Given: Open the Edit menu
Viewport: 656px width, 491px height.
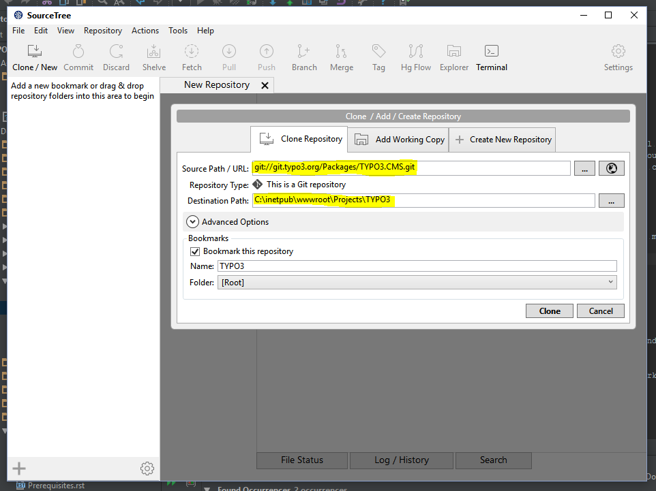Looking at the screenshot, I should (x=41, y=31).
